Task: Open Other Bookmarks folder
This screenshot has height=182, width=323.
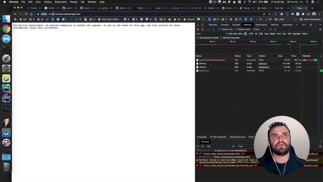Action: pos(310,19)
